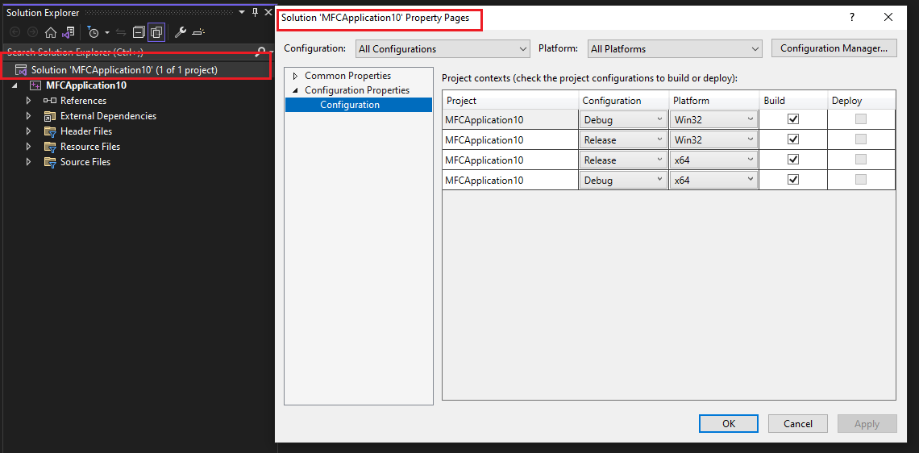Toggle Show All Files button
919x453 pixels.
click(156, 32)
